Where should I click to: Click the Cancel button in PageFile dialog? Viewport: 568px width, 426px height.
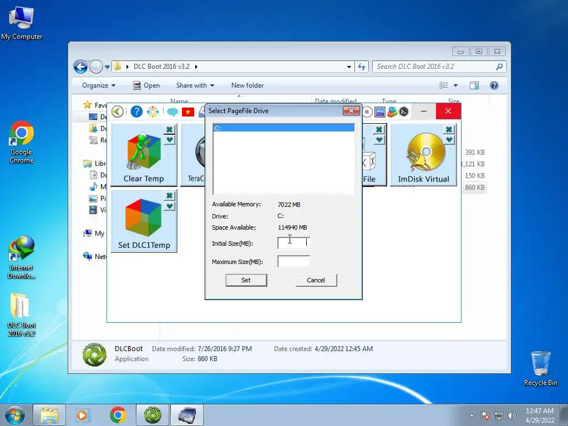(x=316, y=280)
